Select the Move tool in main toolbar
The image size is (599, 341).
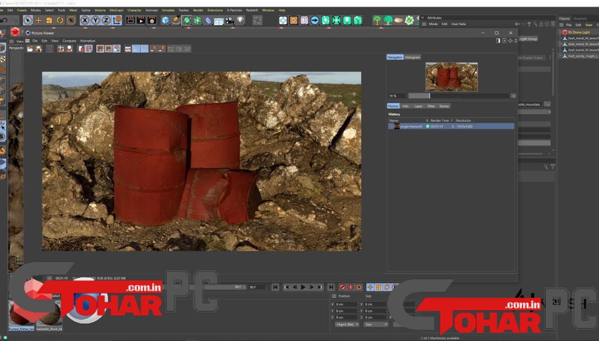[39, 20]
